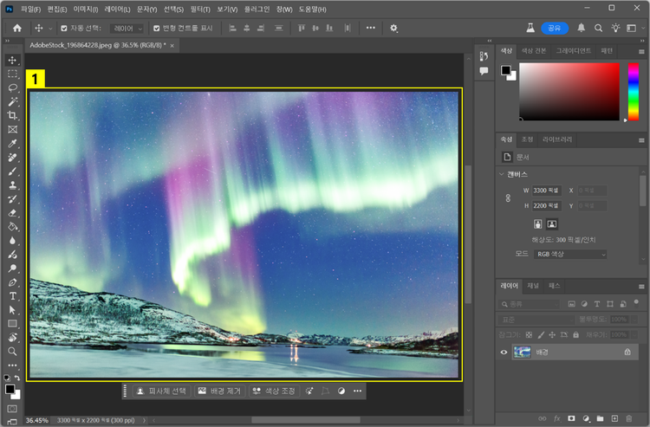Select the Crop tool

pyautogui.click(x=13, y=115)
